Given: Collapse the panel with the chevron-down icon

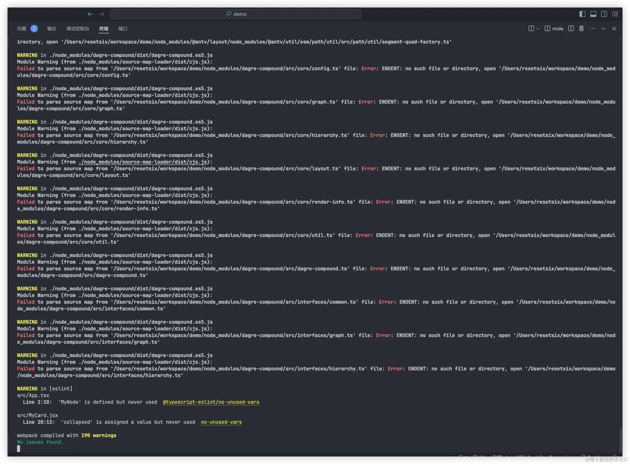Looking at the screenshot, I should tap(603, 29).
